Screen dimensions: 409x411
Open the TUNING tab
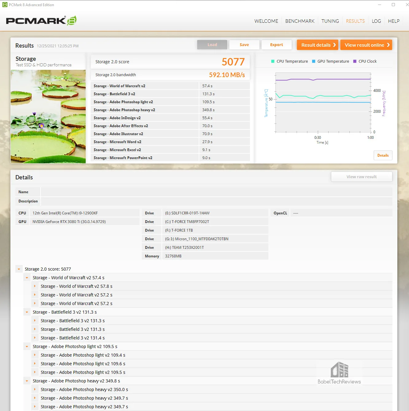[330, 21]
